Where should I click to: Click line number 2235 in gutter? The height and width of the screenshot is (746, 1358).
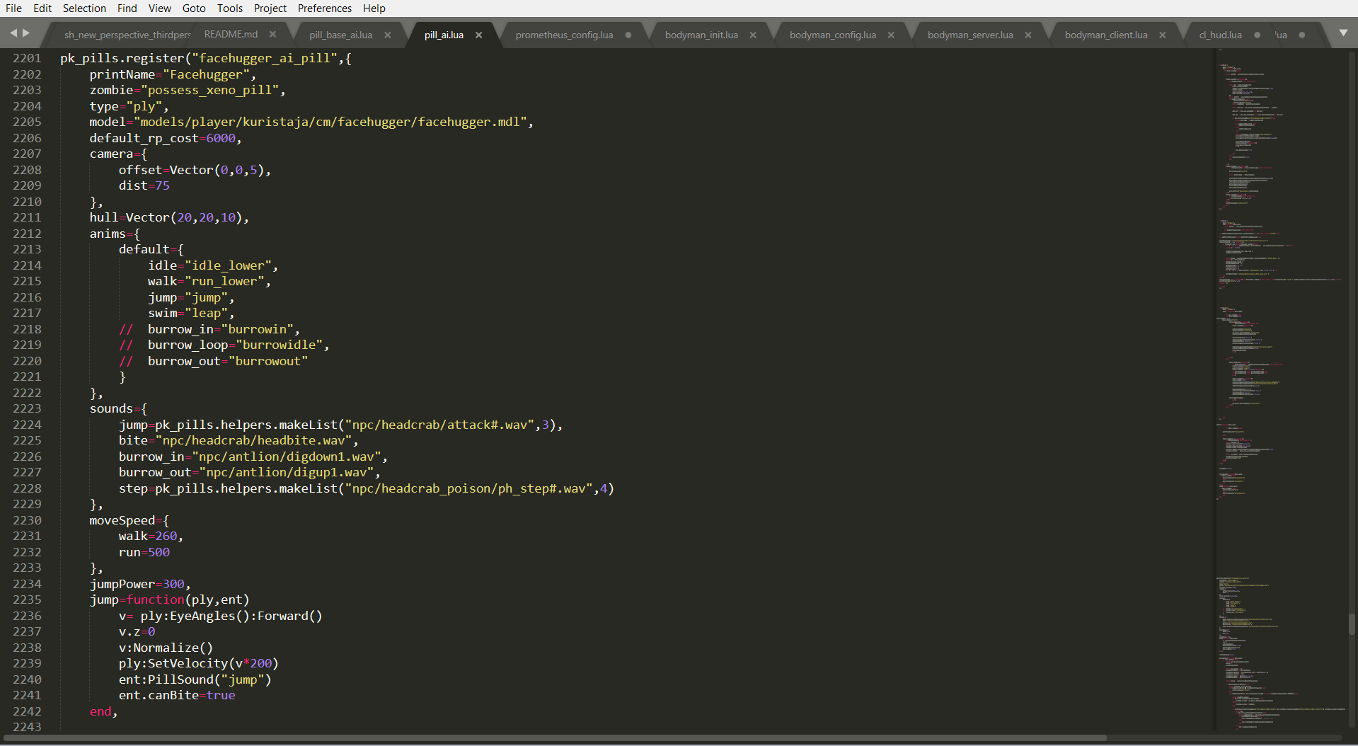pos(27,599)
